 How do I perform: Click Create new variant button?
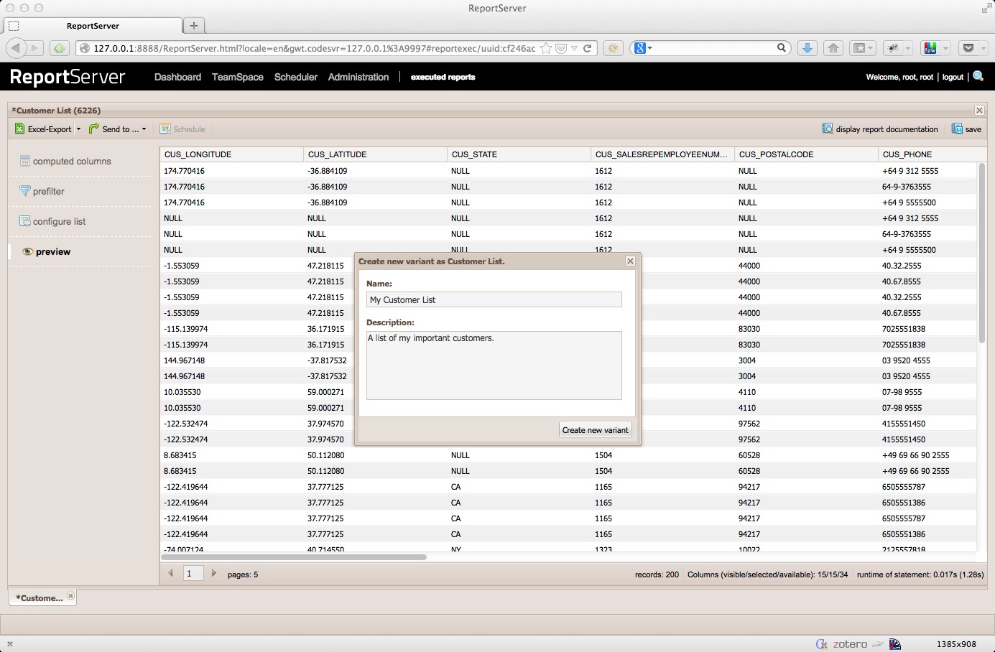point(596,430)
